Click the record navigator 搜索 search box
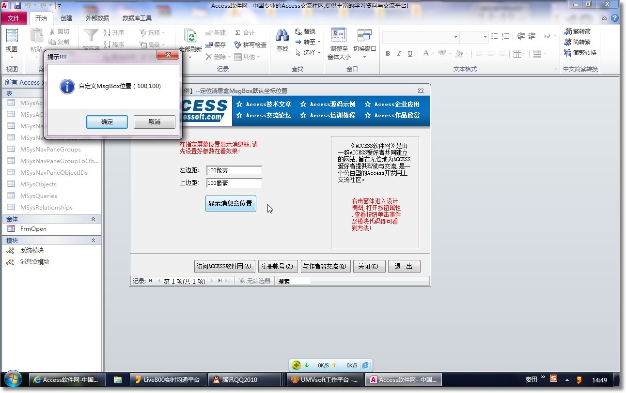This screenshot has height=393, width=626. (x=294, y=281)
